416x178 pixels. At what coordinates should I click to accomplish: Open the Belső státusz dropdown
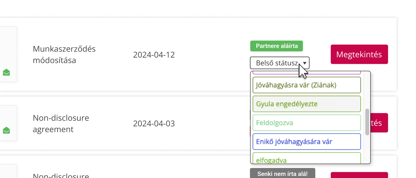(280, 63)
